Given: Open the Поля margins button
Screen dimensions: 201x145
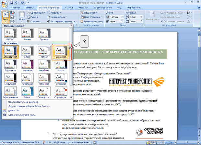Looking at the screenshot, I should coord(22,17).
